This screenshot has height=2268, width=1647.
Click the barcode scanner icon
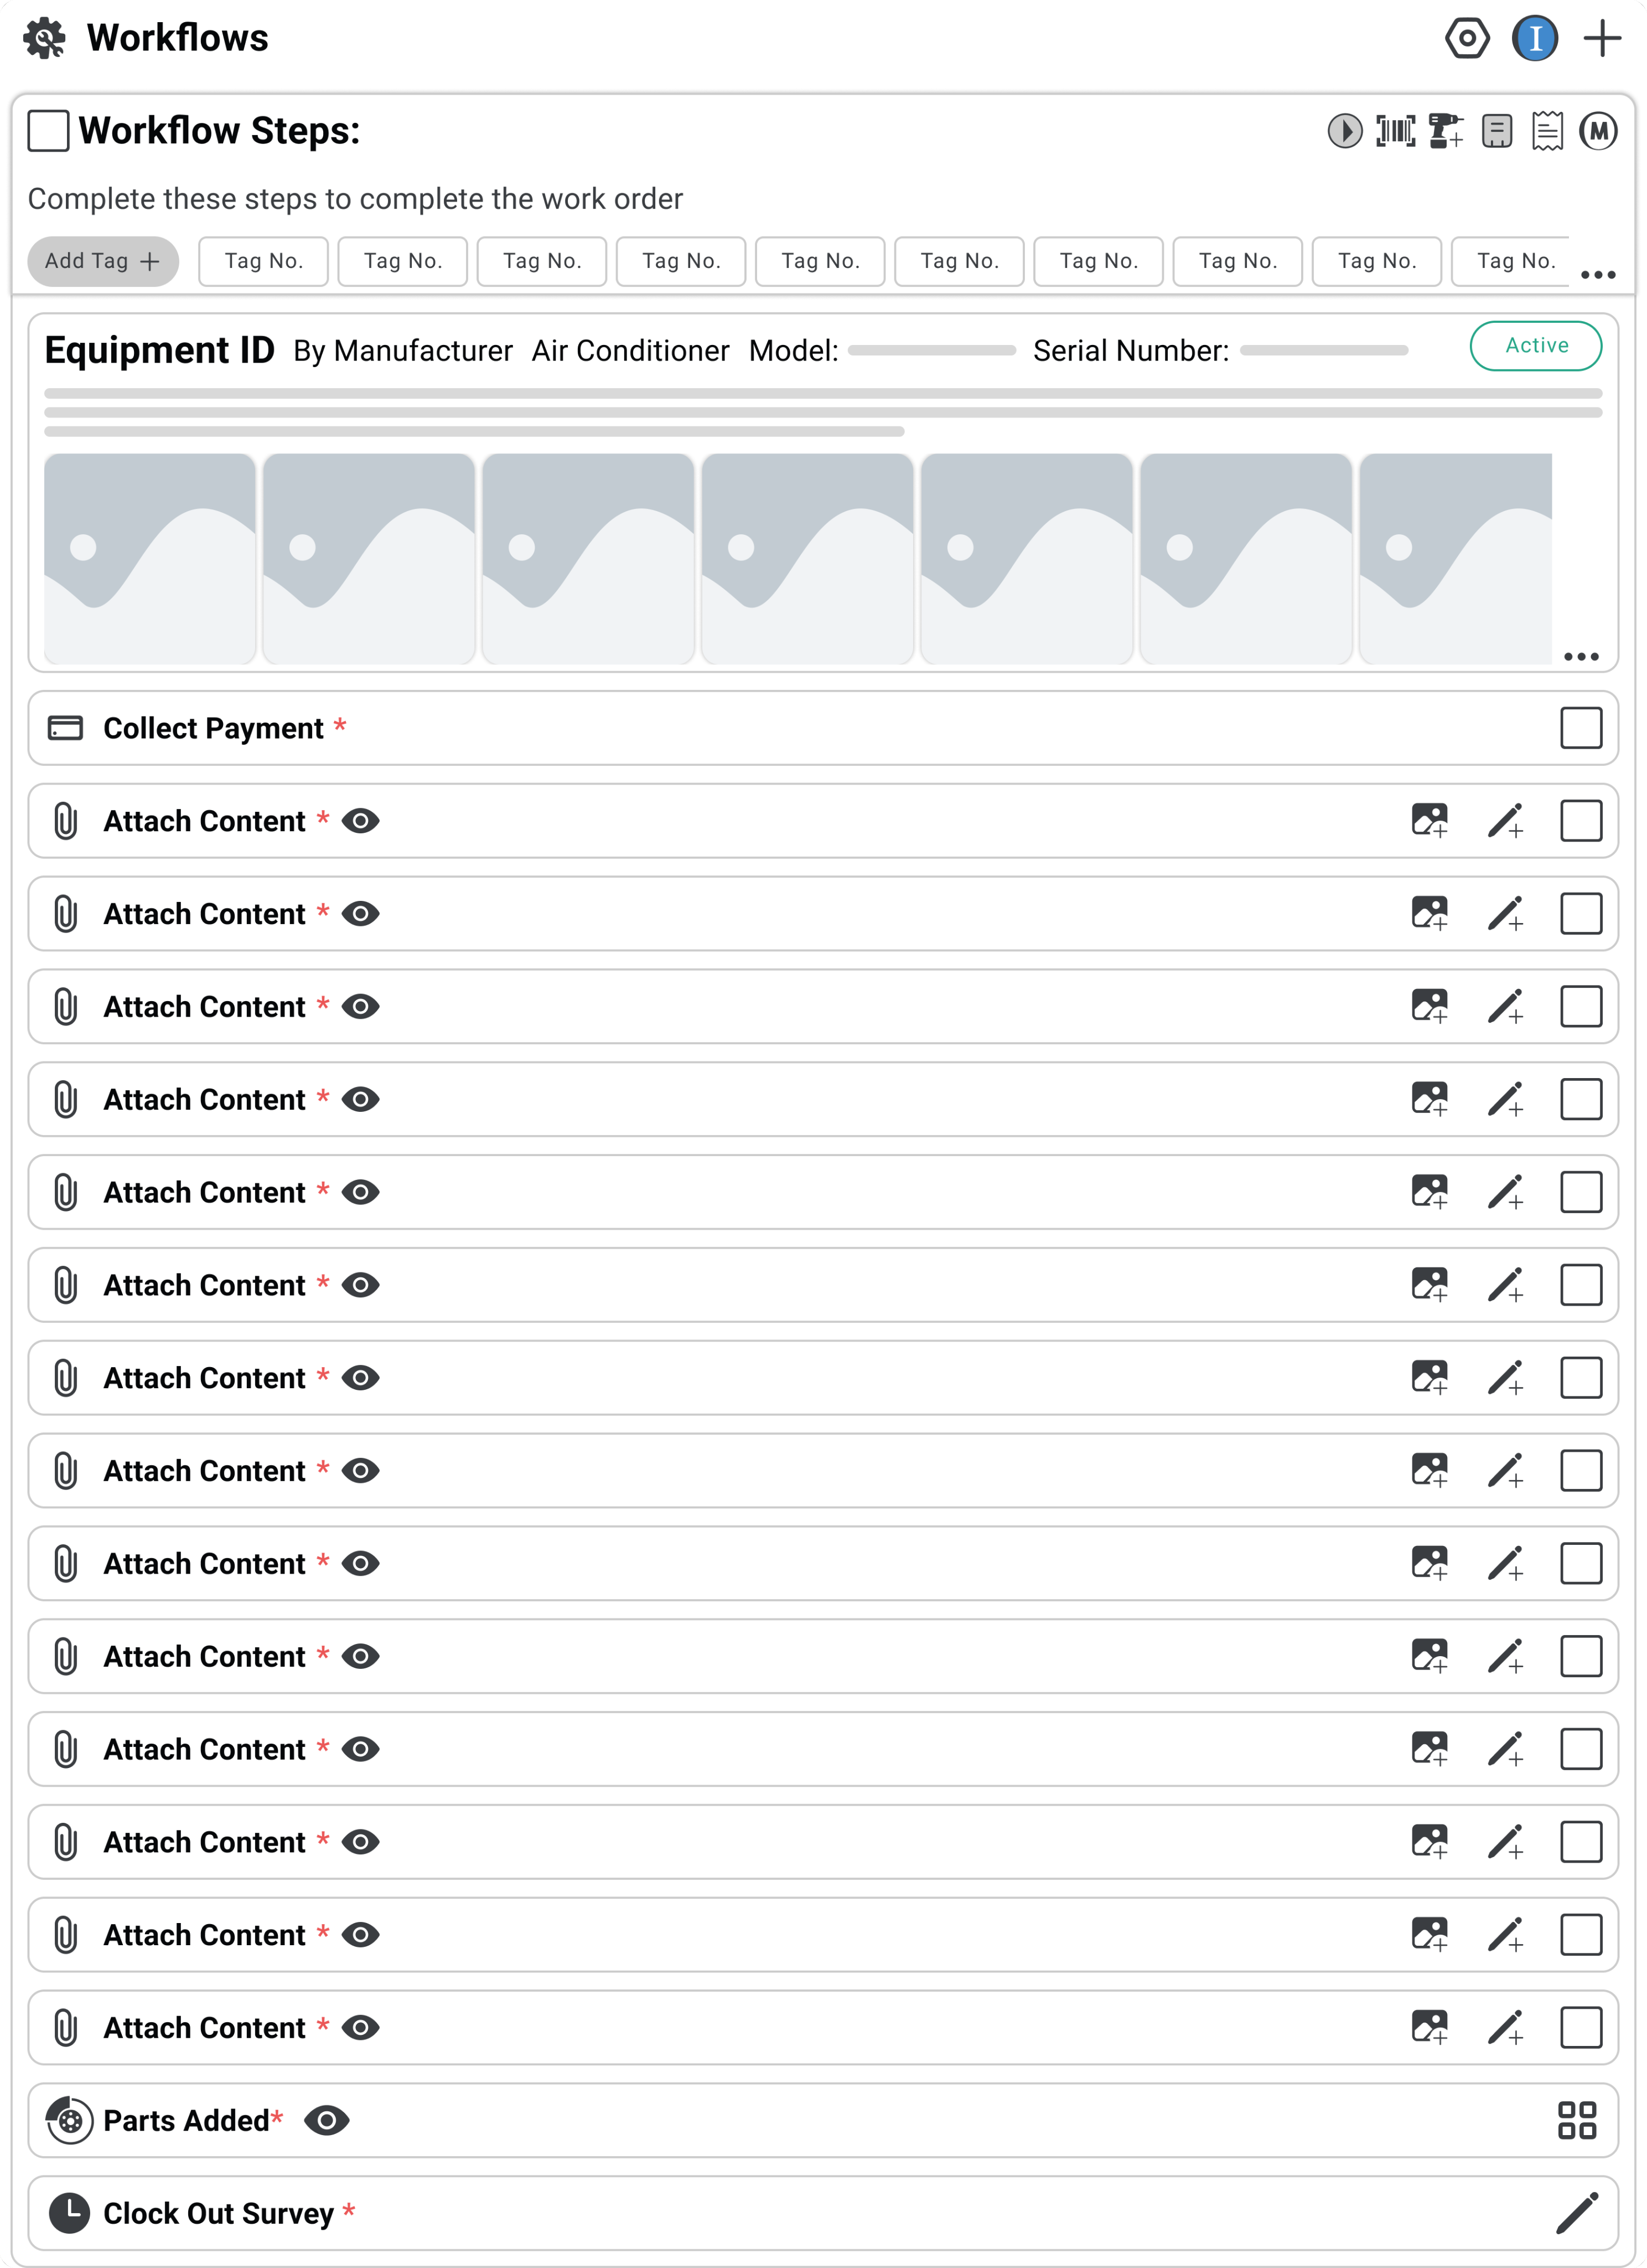(1395, 131)
